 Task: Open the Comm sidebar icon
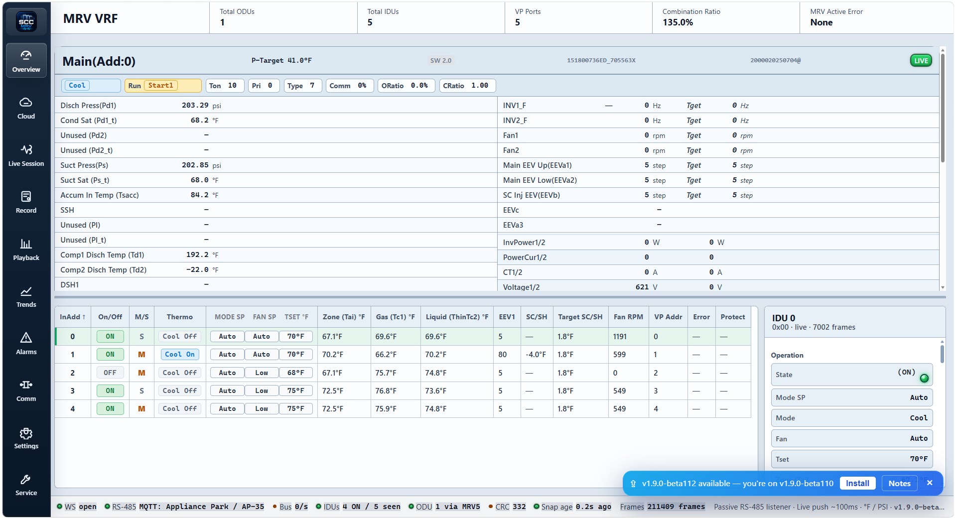[26, 385]
